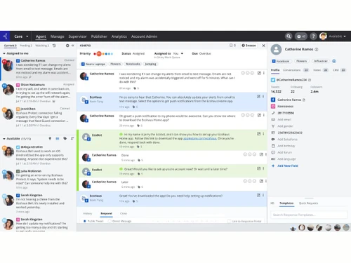Image resolution: width=351 pixels, height=263 pixels.
Task: Select the Public Tweet radio option
Action: pyautogui.click(x=85, y=221)
